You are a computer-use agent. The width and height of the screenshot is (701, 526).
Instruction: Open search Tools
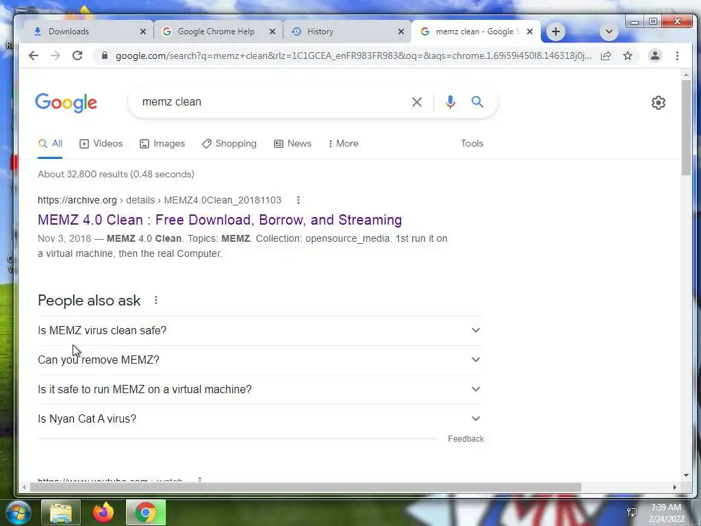472,144
